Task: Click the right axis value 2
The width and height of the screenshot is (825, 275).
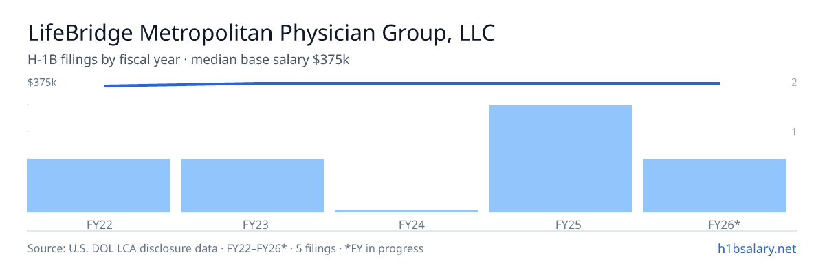Action: pos(794,82)
